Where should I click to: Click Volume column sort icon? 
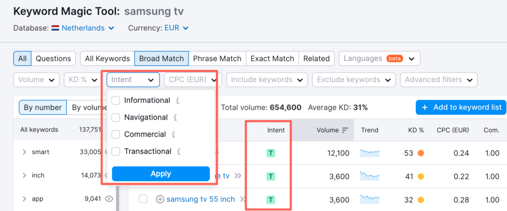(345, 130)
